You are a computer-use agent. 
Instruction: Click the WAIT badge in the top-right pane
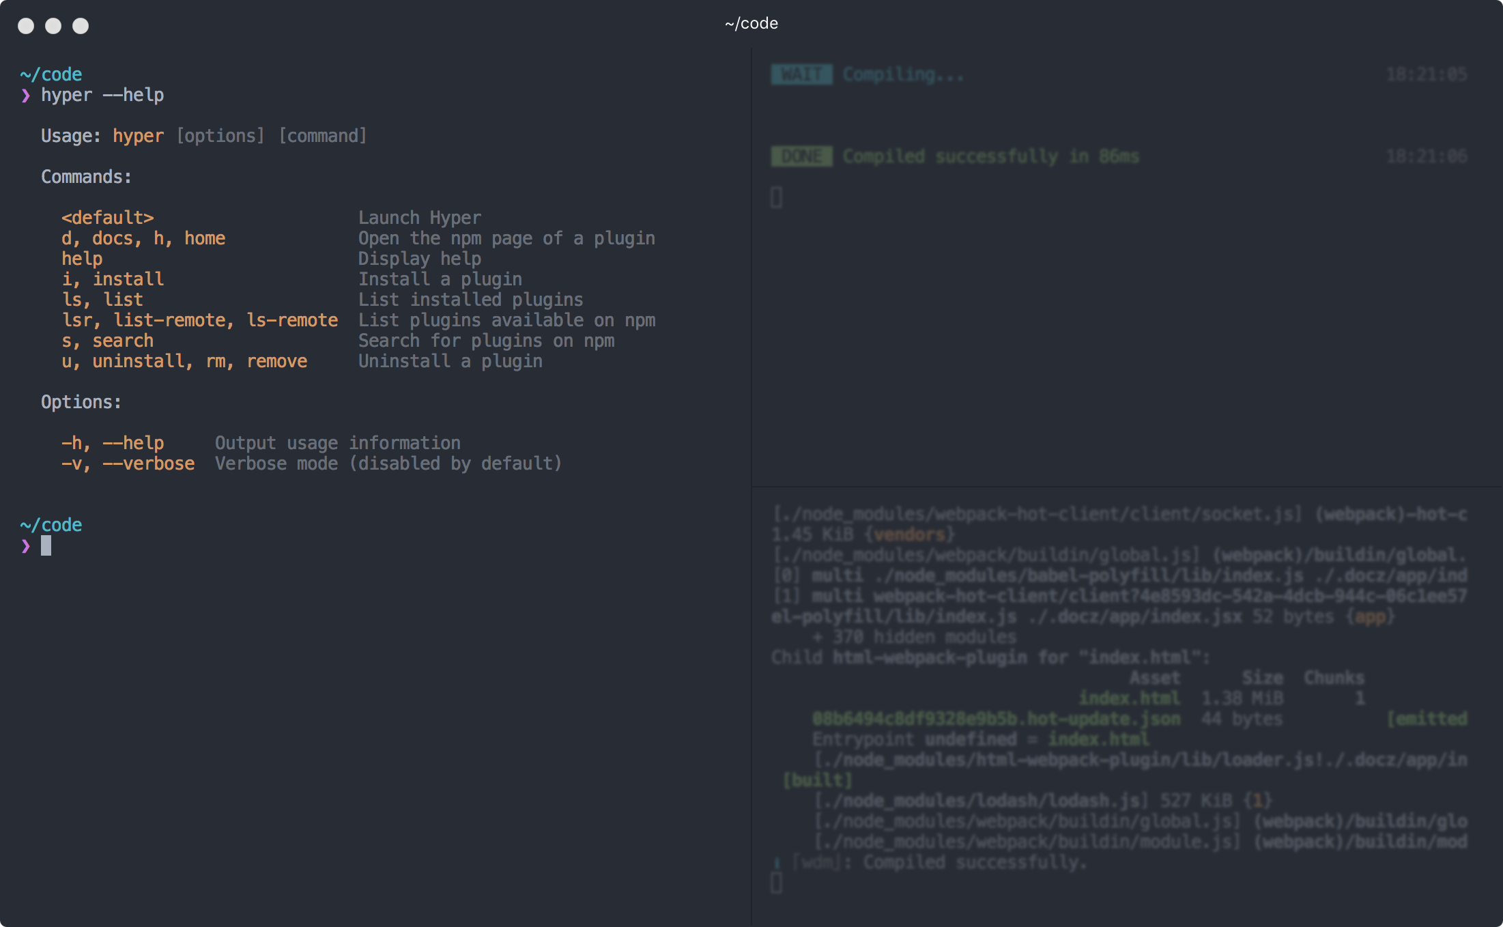click(801, 74)
